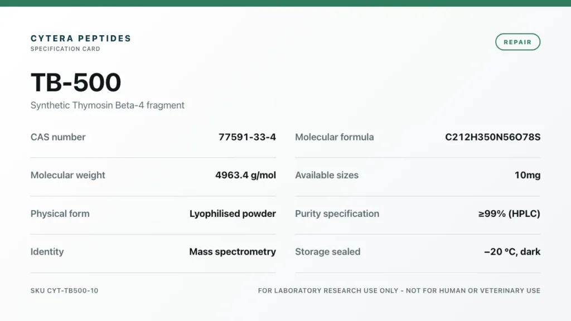Click 'Synthetic Thymosin Beta-4 fragment' description

108,105
